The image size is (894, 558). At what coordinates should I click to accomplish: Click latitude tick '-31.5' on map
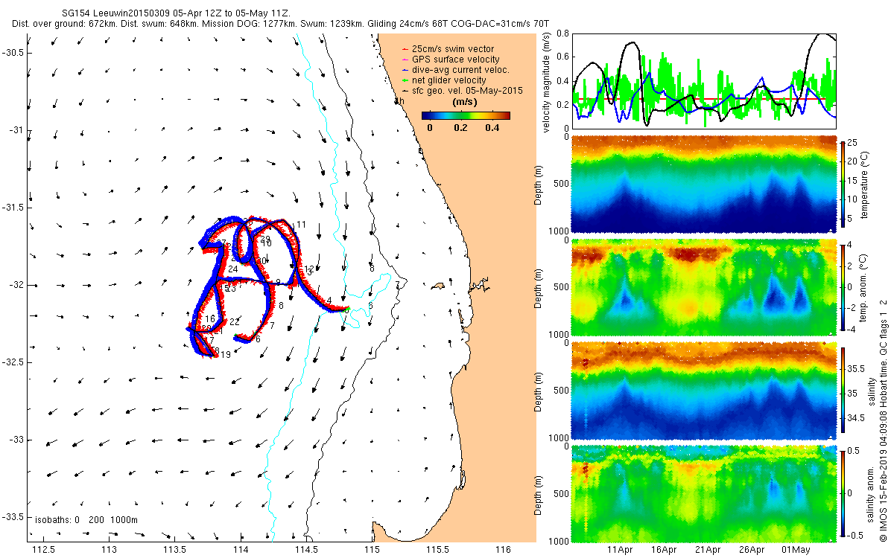[x=11, y=208]
